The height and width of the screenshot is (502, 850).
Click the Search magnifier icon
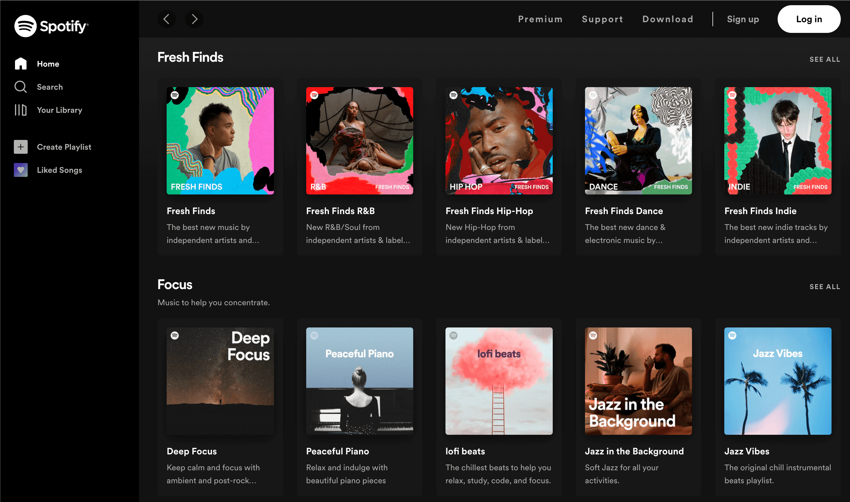pos(21,87)
